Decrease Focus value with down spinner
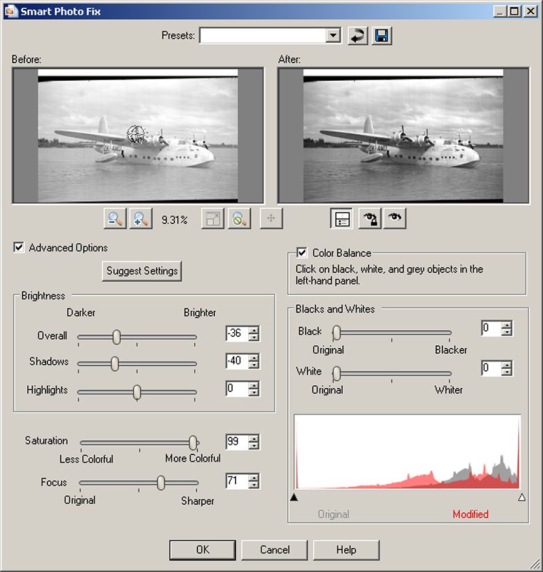 [254, 485]
